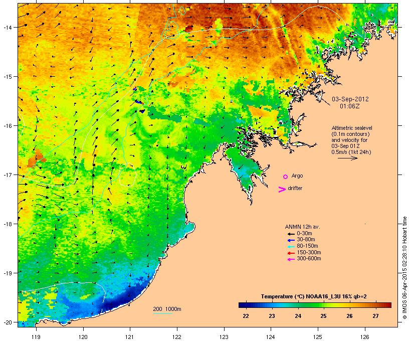
Task: Click the latitude axis label -15
Action: (8, 77)
